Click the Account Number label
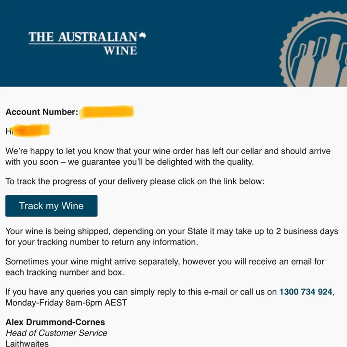The image size is (347, 347). (41, 112)
